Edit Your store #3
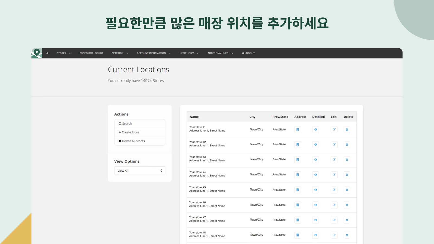434x244 pixels. [334, 160]
